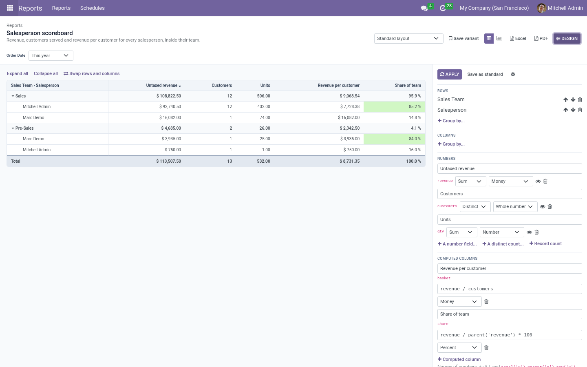Open revenue Sum aggregation dropdown
The height and width of the screenshot is (367, 587).
470,181
